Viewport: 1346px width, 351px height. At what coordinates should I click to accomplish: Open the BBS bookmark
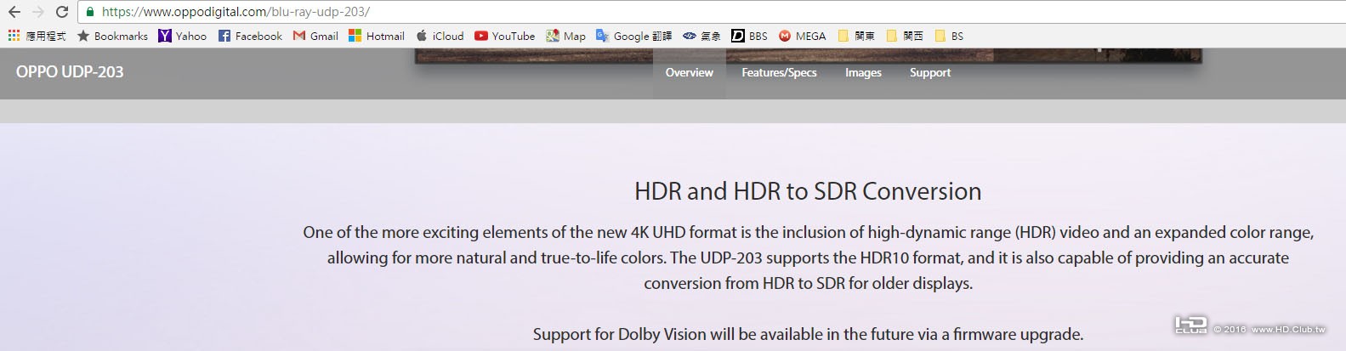tap(749, 36)
